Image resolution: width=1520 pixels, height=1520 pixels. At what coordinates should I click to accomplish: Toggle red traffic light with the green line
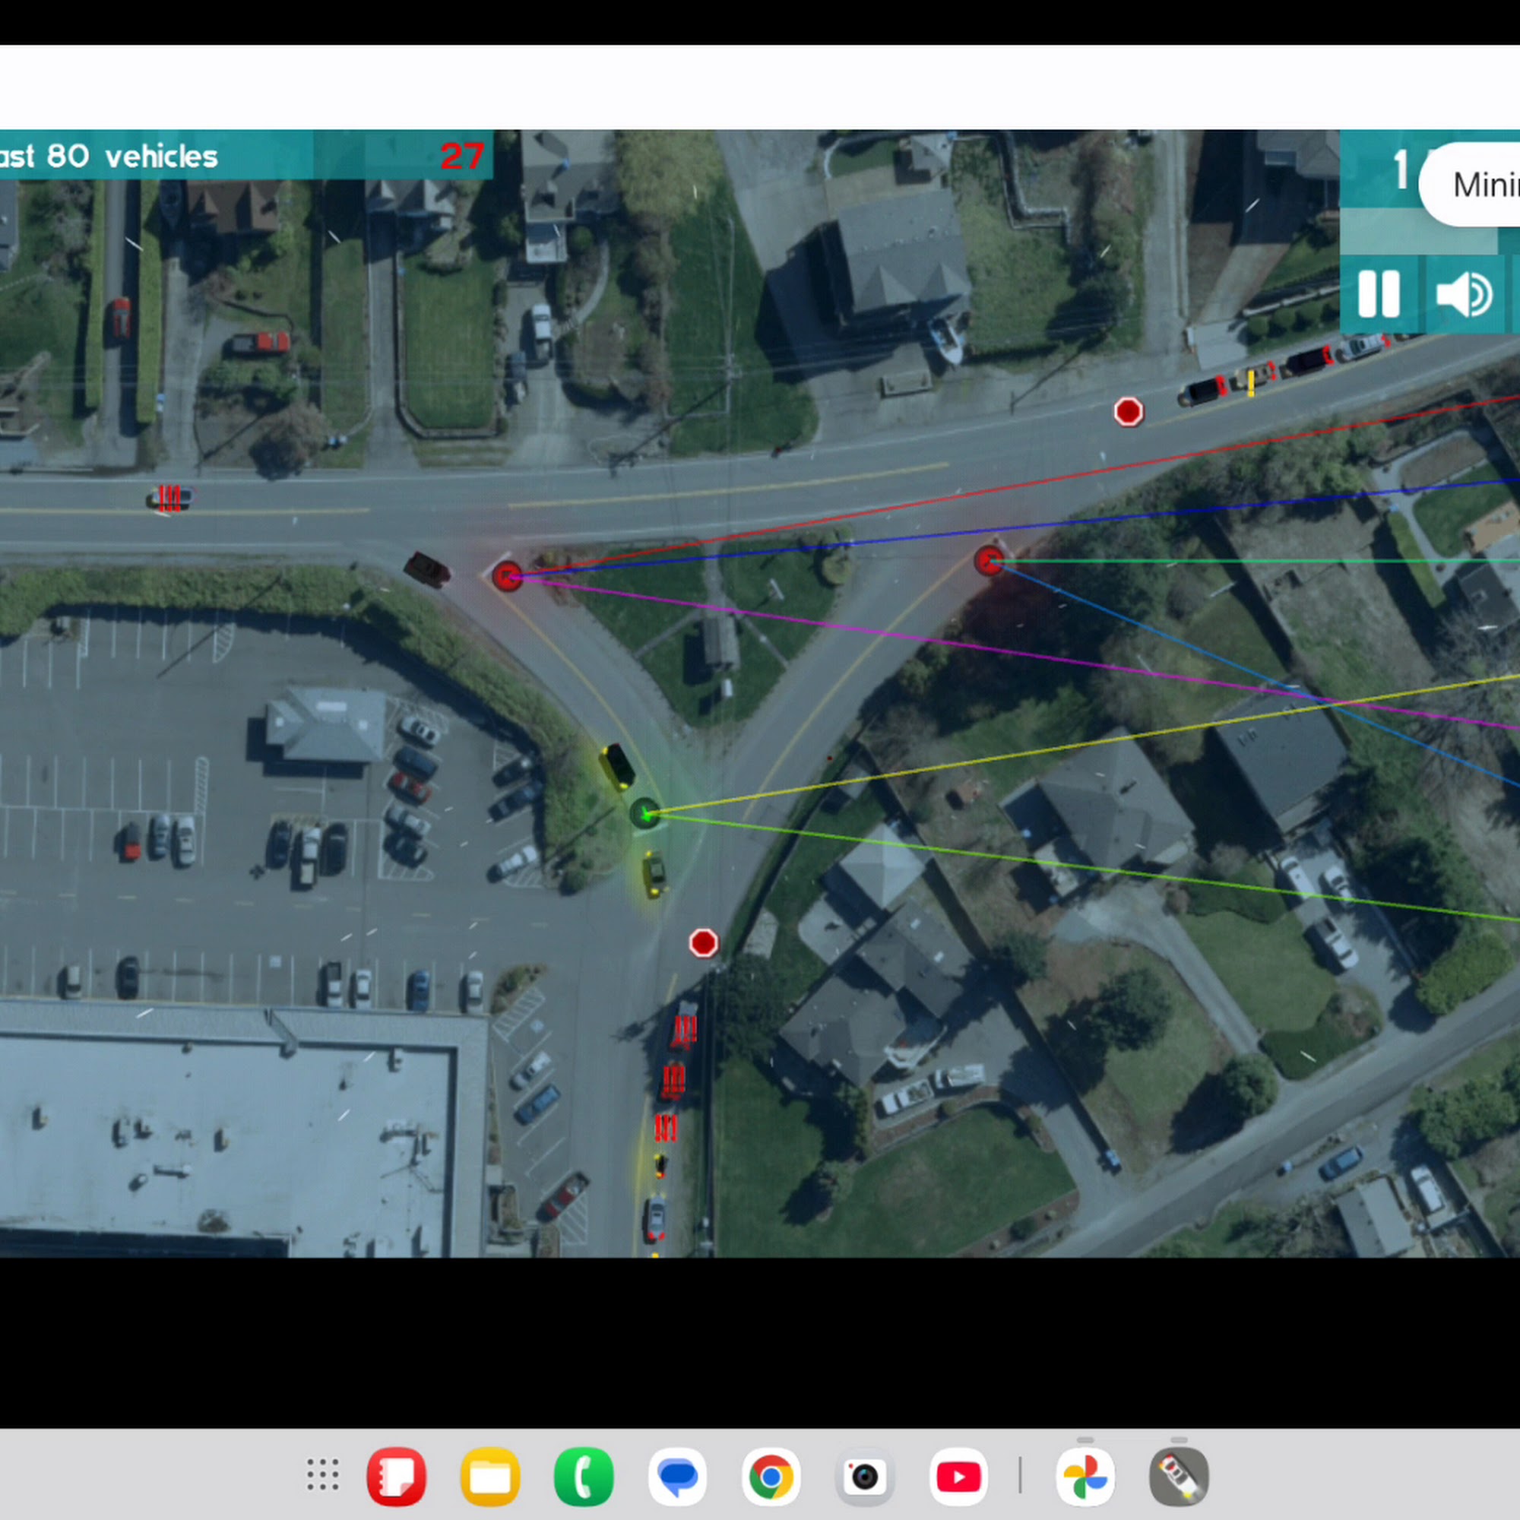pyautogui.click(x=989, y=560)
